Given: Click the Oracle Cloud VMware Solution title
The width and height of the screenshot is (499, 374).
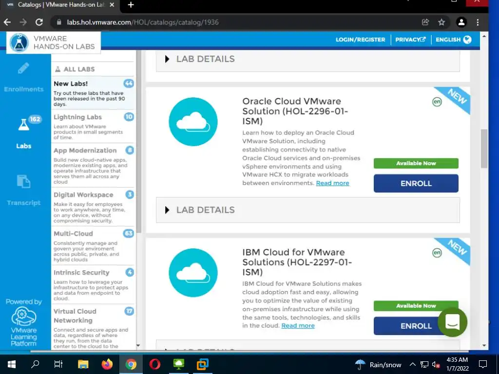Looking at the screenshot, I should [x=295, y=111].
